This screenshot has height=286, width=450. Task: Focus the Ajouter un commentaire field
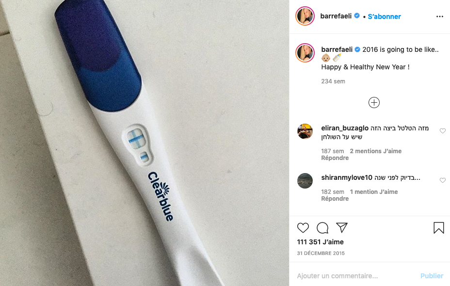pos(356,276)
